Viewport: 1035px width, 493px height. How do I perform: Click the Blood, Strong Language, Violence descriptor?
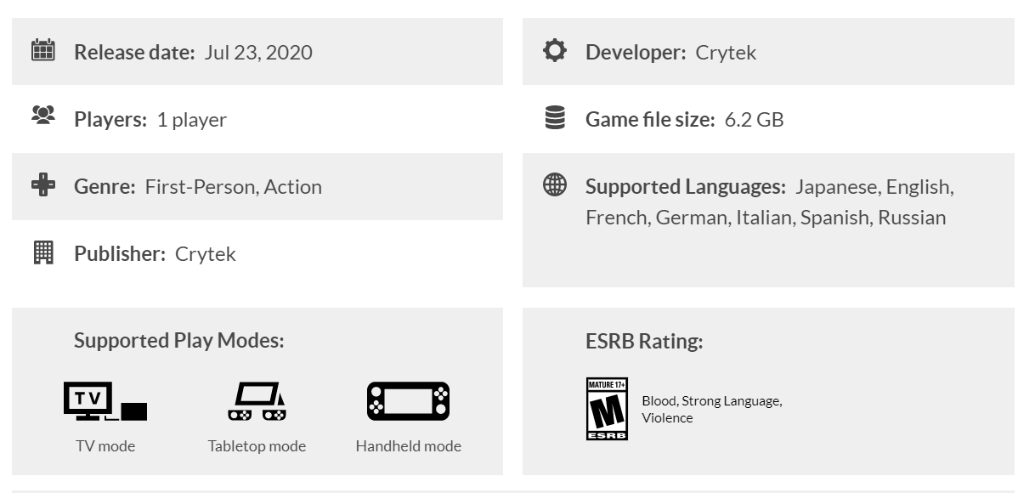(712, 409)
